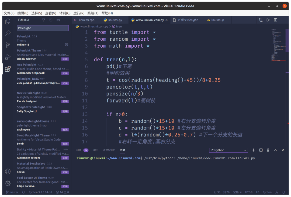Install the Spaghetti Palenight extension
The height and width of the screenshot is (197, 291).
65,111
